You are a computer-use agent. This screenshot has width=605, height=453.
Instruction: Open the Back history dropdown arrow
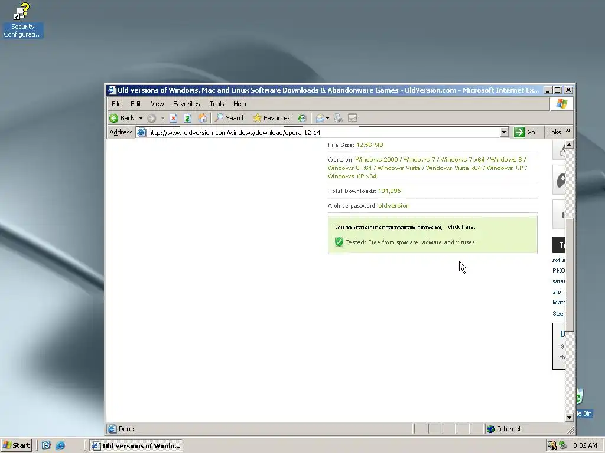(141, 118)
